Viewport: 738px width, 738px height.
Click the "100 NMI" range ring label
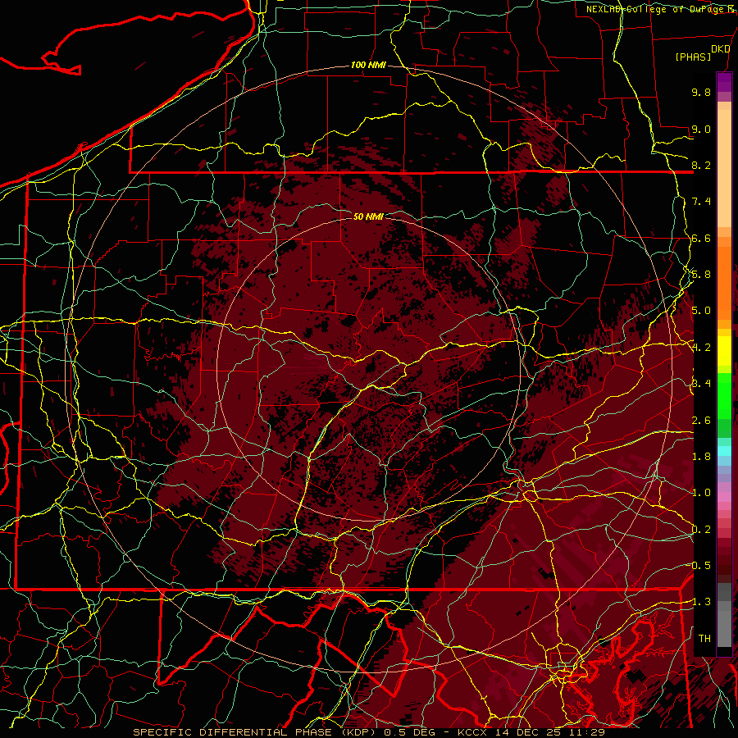(x=368, y=65)
